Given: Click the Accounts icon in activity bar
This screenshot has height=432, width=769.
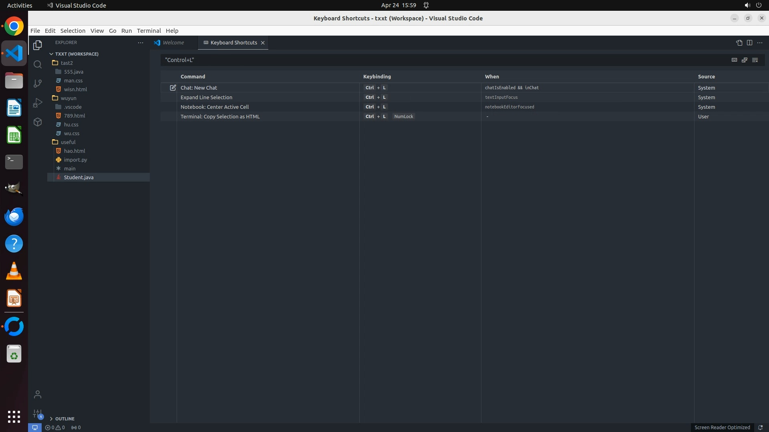Looking at the screenshot, I should 38,394.
